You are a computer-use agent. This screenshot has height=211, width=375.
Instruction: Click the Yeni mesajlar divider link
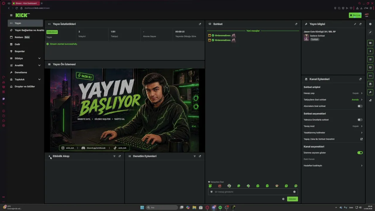tap(253, 31)
